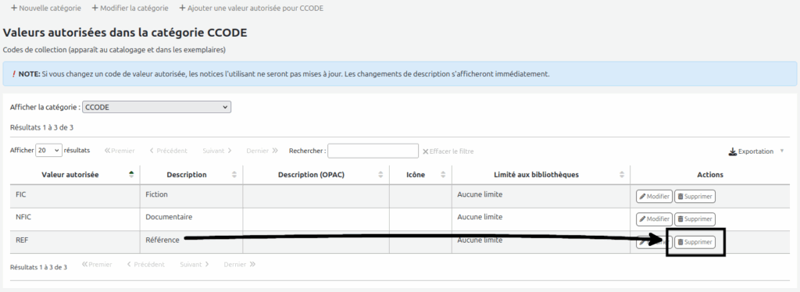The height and width of the screenshot is (292, 800).
Task: Click the bottom Suivant pagination link
Action: pyautogui.click(x=195, y=265)
